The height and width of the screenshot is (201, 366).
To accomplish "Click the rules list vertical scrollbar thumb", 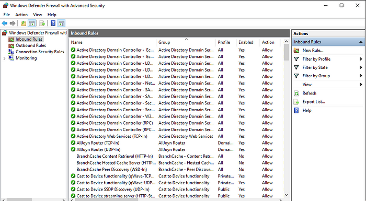I will tap(286, 52).
